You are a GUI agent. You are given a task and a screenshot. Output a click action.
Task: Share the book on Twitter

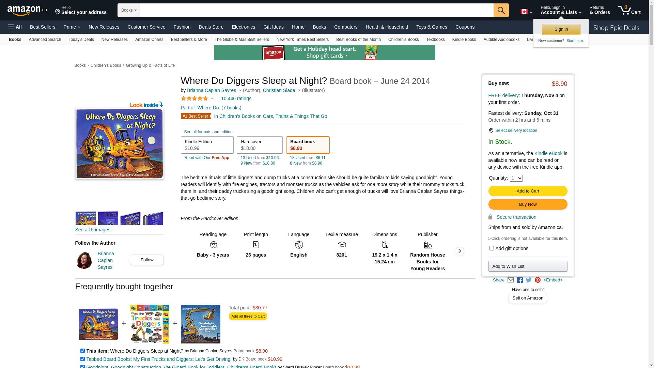(x=529, y=280)
